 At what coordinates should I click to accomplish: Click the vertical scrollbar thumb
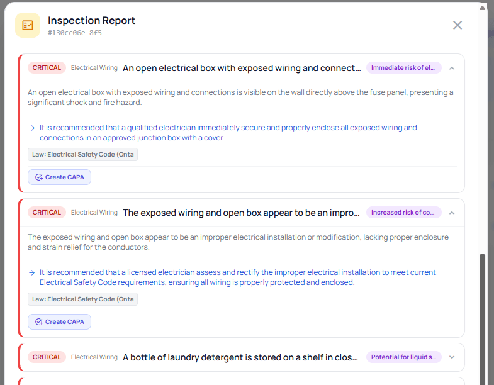482,319
